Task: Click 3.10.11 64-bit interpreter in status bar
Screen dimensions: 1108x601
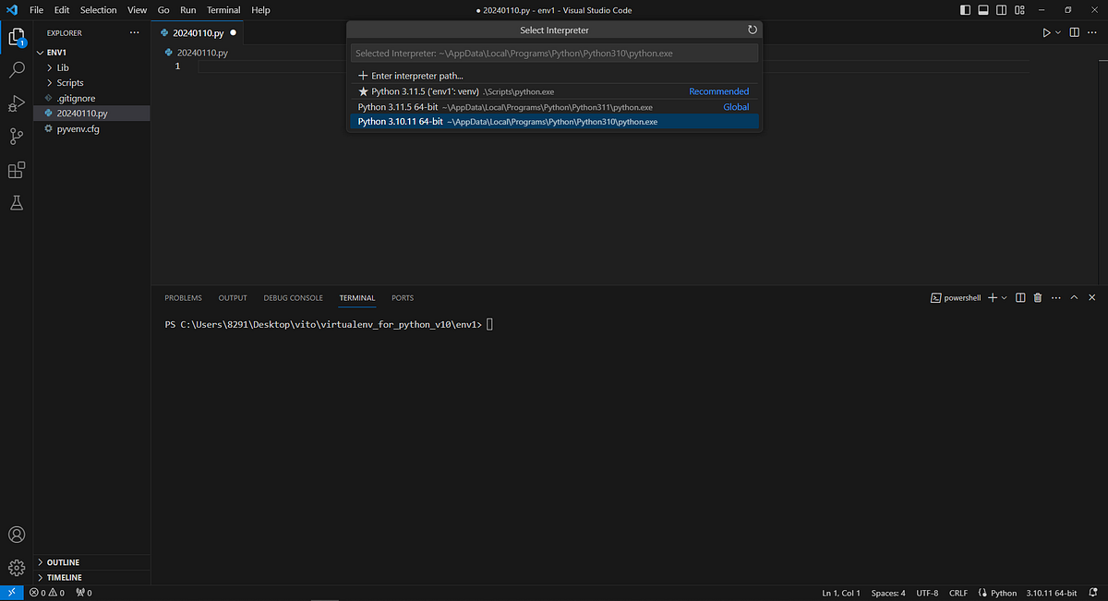Action: point(1052,593)
